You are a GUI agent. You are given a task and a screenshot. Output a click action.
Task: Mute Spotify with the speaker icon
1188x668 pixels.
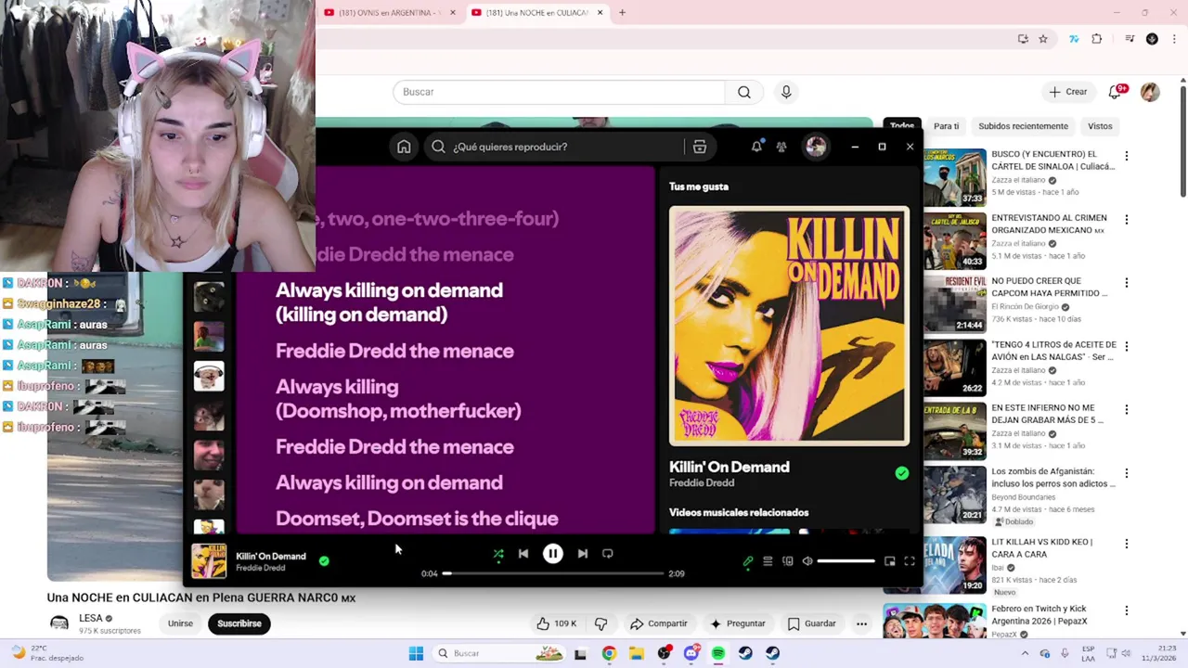coord(807,561)
